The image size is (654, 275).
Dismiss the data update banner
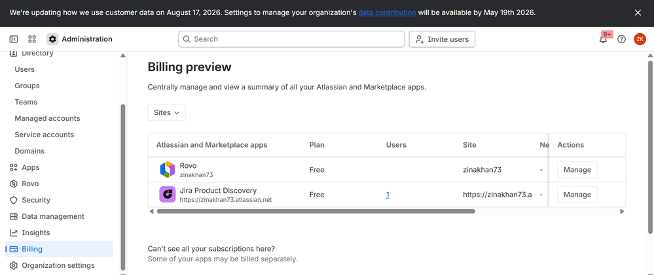[x=638, y=12]
